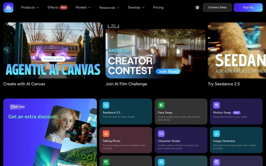Screen dimensions: 266x166
Task: Click the Contact Sales button
Action: 217,8
